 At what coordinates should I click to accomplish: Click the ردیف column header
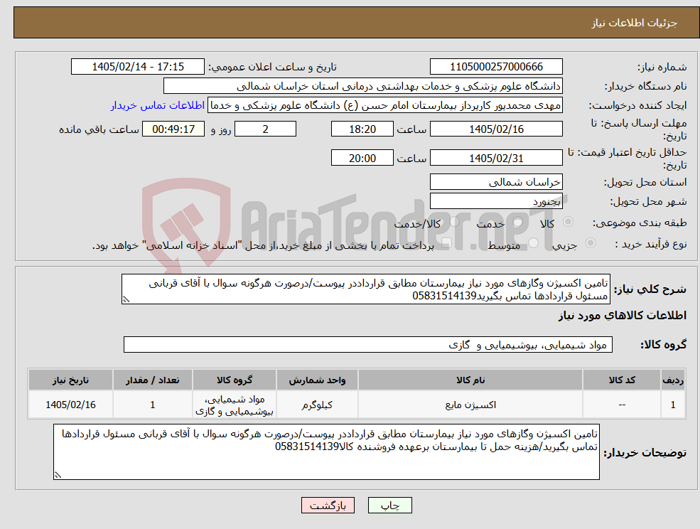pyautogui.click(x=673, y=380)
